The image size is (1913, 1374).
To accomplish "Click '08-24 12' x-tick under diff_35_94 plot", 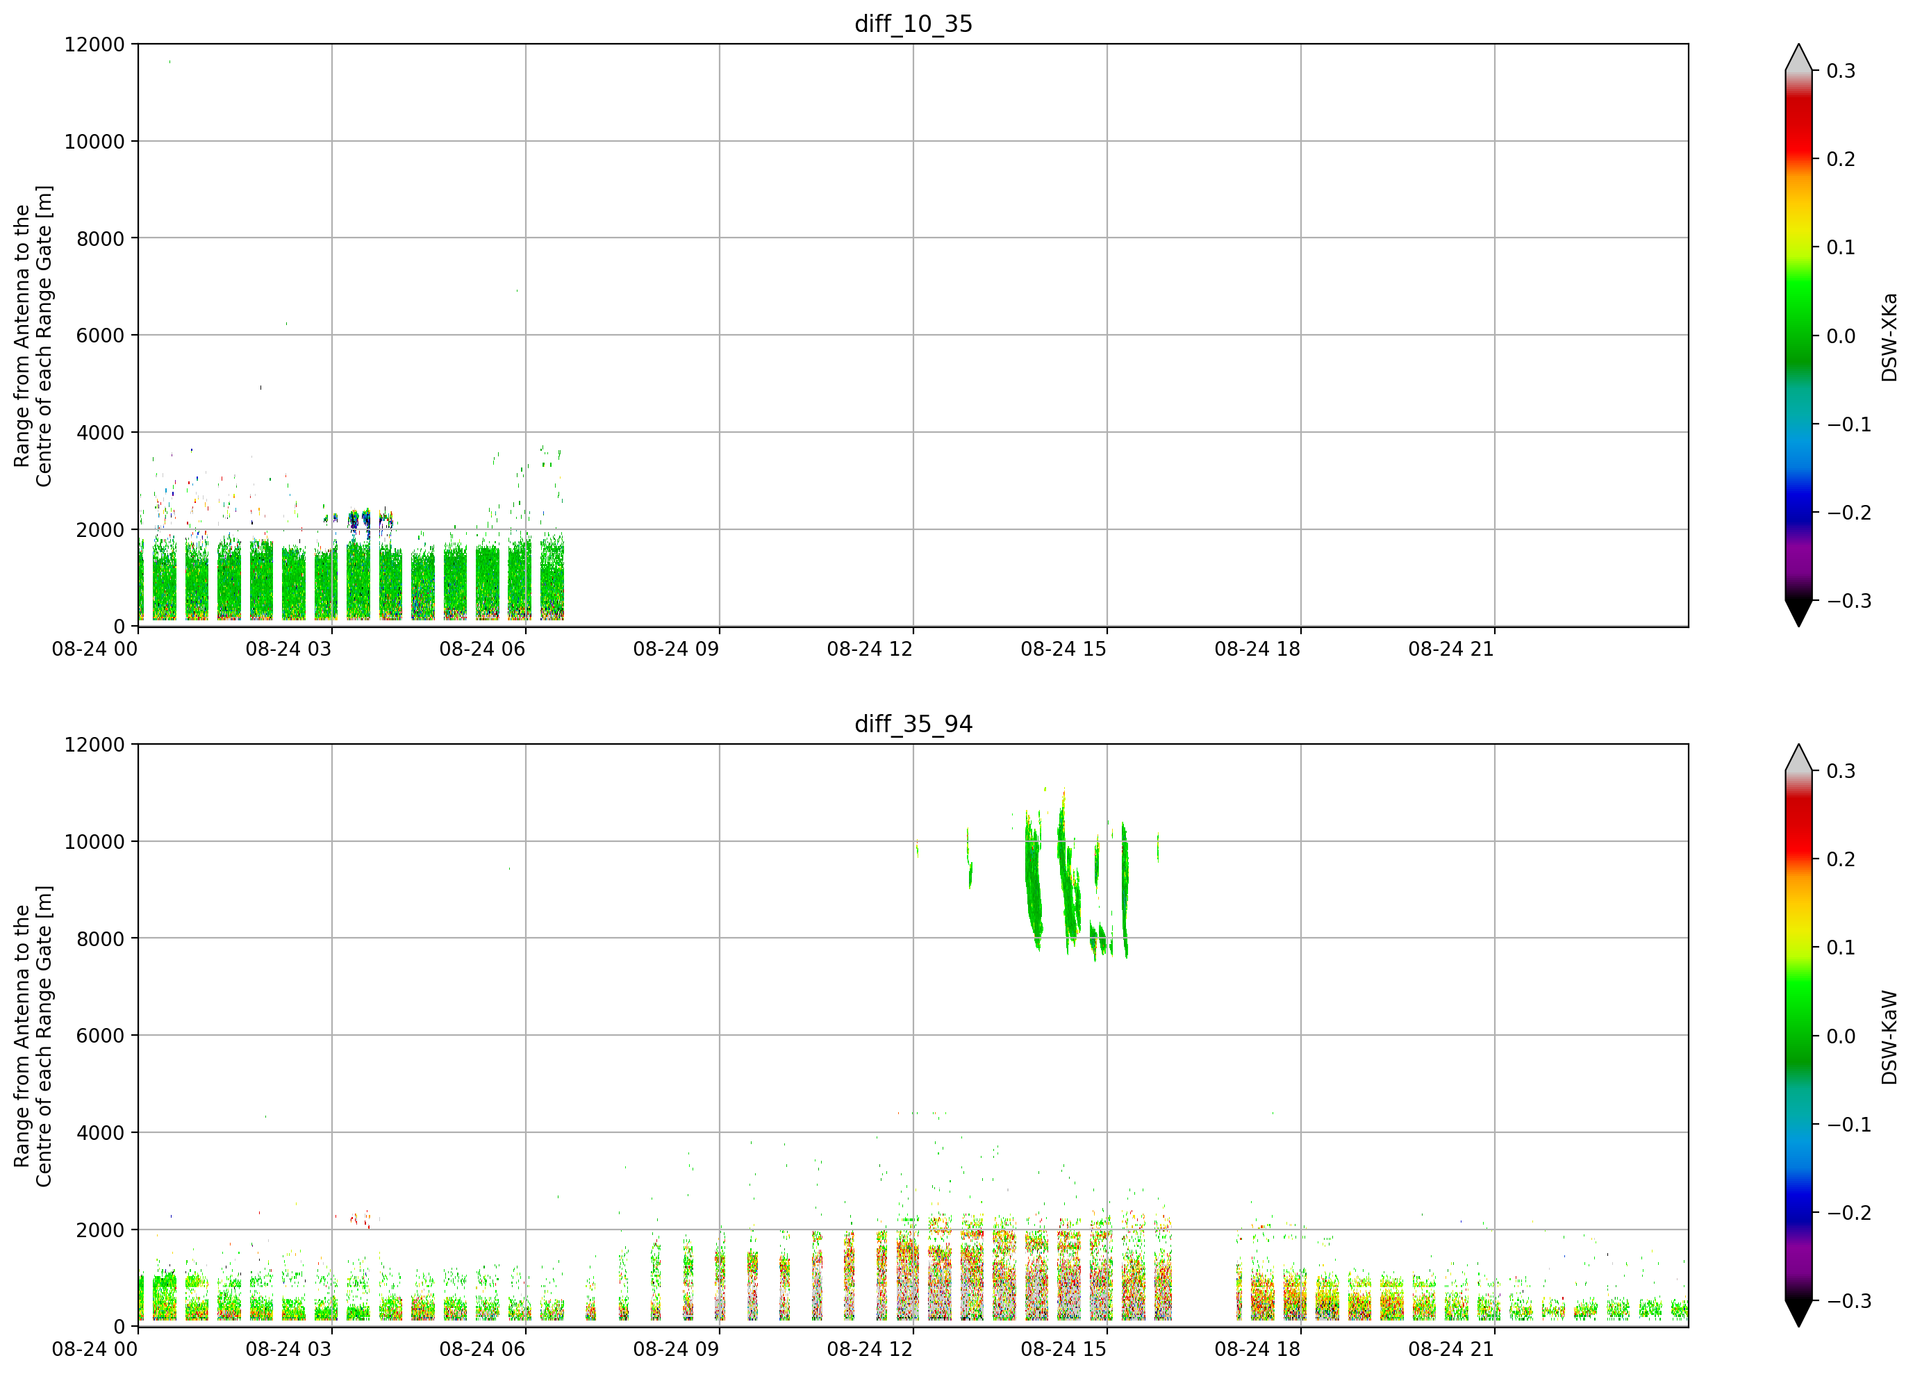I will pyautogui.click(x=870, y=1349).
